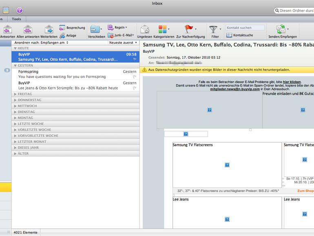Expand the VORLETZTE WOCHE group

[15, 130]
